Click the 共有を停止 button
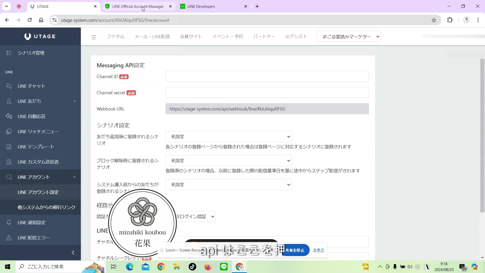Viewport: 485px width, 273px height. tap(295, 250)
